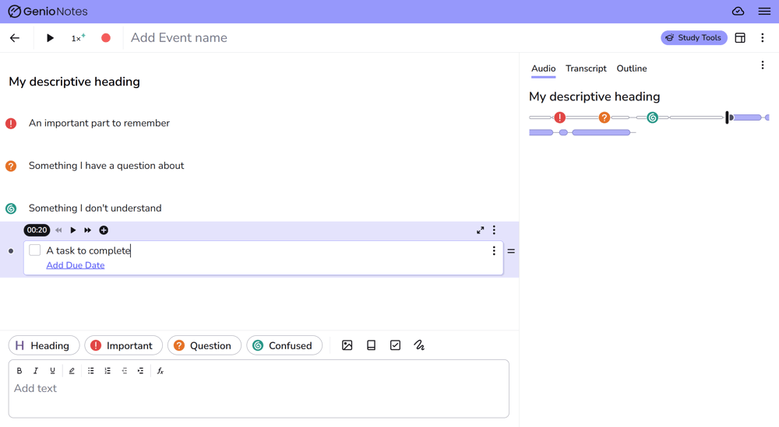The height and width of the screenshot is (427, 779).
Task: Click the Confused icon beside 'Something I don't understand'
Action: click(x=11, y=208)
